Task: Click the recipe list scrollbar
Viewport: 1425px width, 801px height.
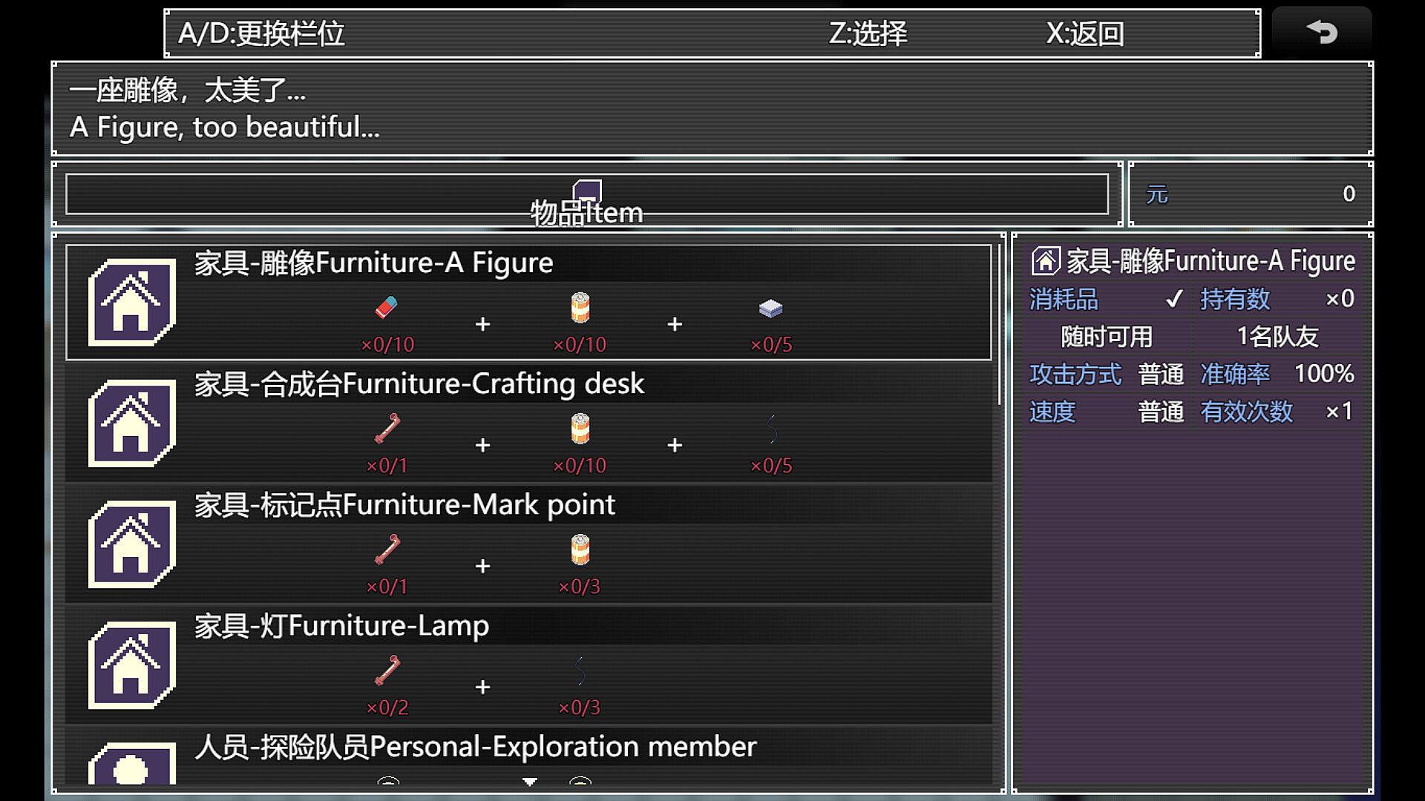Action: [1001, 320]
